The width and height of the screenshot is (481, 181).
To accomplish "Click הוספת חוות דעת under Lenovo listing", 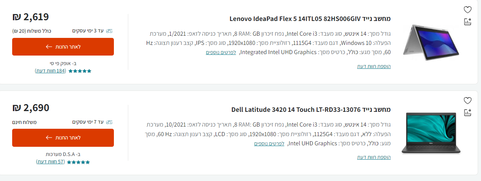I will 374,66.
